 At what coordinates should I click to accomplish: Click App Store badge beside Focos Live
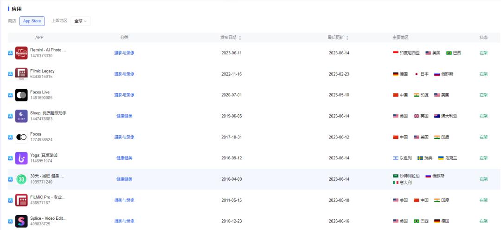[x=10, y=95]
